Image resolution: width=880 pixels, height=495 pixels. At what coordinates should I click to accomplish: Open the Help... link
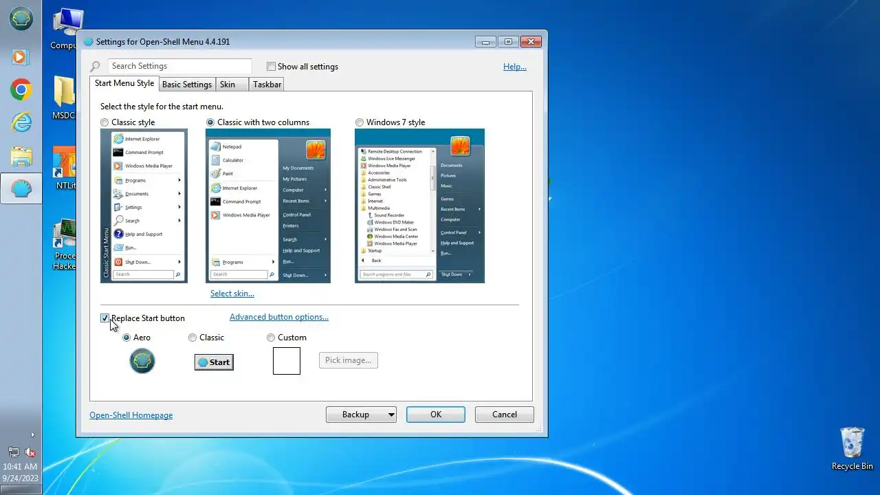click(x=515, y=67)
